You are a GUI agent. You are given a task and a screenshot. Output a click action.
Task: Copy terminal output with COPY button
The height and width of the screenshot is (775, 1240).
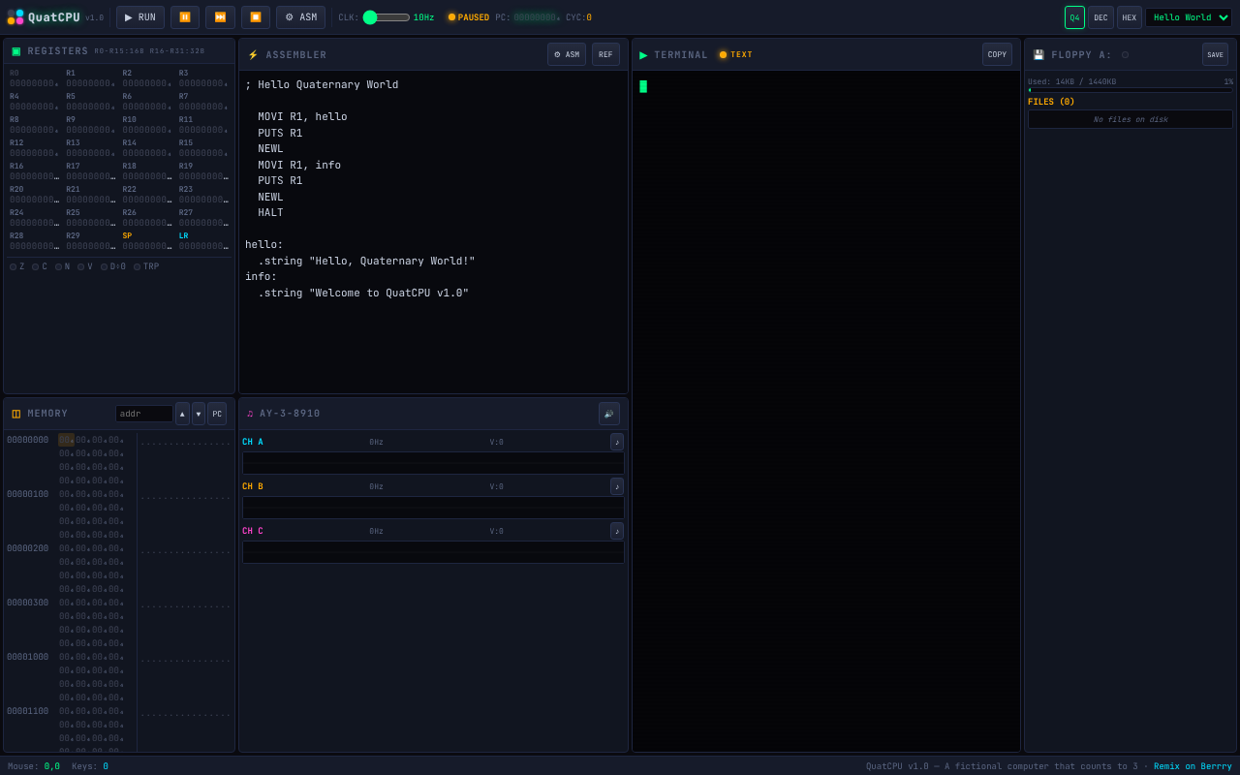coord(997,54)
